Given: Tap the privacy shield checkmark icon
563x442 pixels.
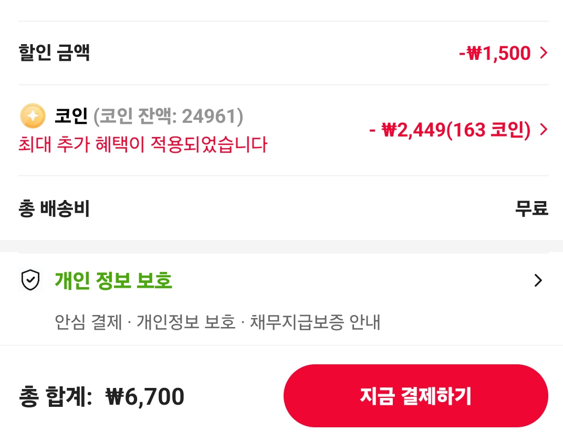Looking at the screenshot, I should coord(30,281).
